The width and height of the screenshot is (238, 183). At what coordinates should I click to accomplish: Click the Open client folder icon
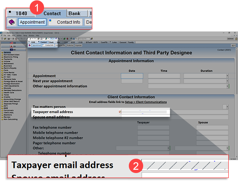(5, 39)
